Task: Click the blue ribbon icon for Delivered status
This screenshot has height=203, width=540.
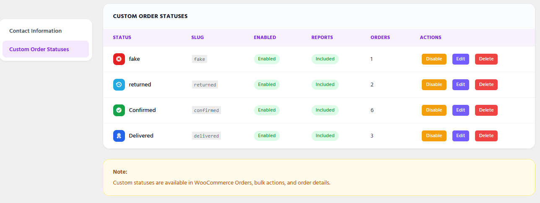Action: (119, 136)
